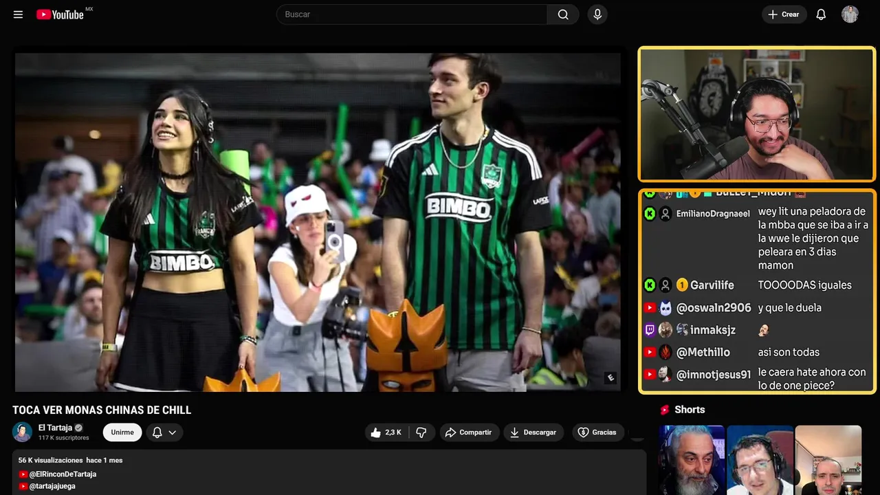Click the Descargar download button

[533, 432]
